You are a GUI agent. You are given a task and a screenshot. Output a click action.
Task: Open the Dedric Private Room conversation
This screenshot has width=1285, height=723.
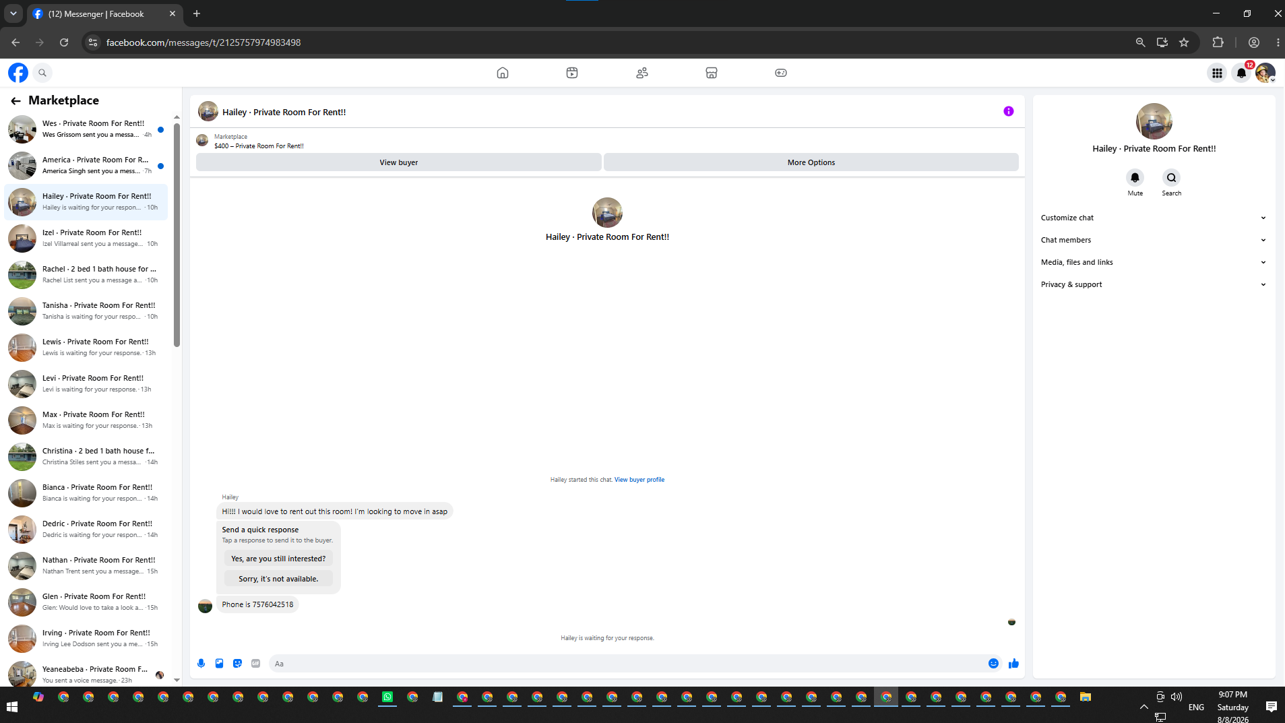[86, 530]
